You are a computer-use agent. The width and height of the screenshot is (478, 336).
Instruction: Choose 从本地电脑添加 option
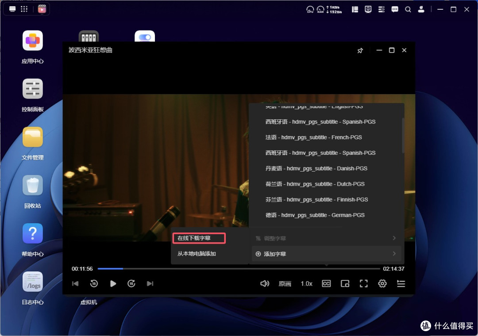click(197, 254)
